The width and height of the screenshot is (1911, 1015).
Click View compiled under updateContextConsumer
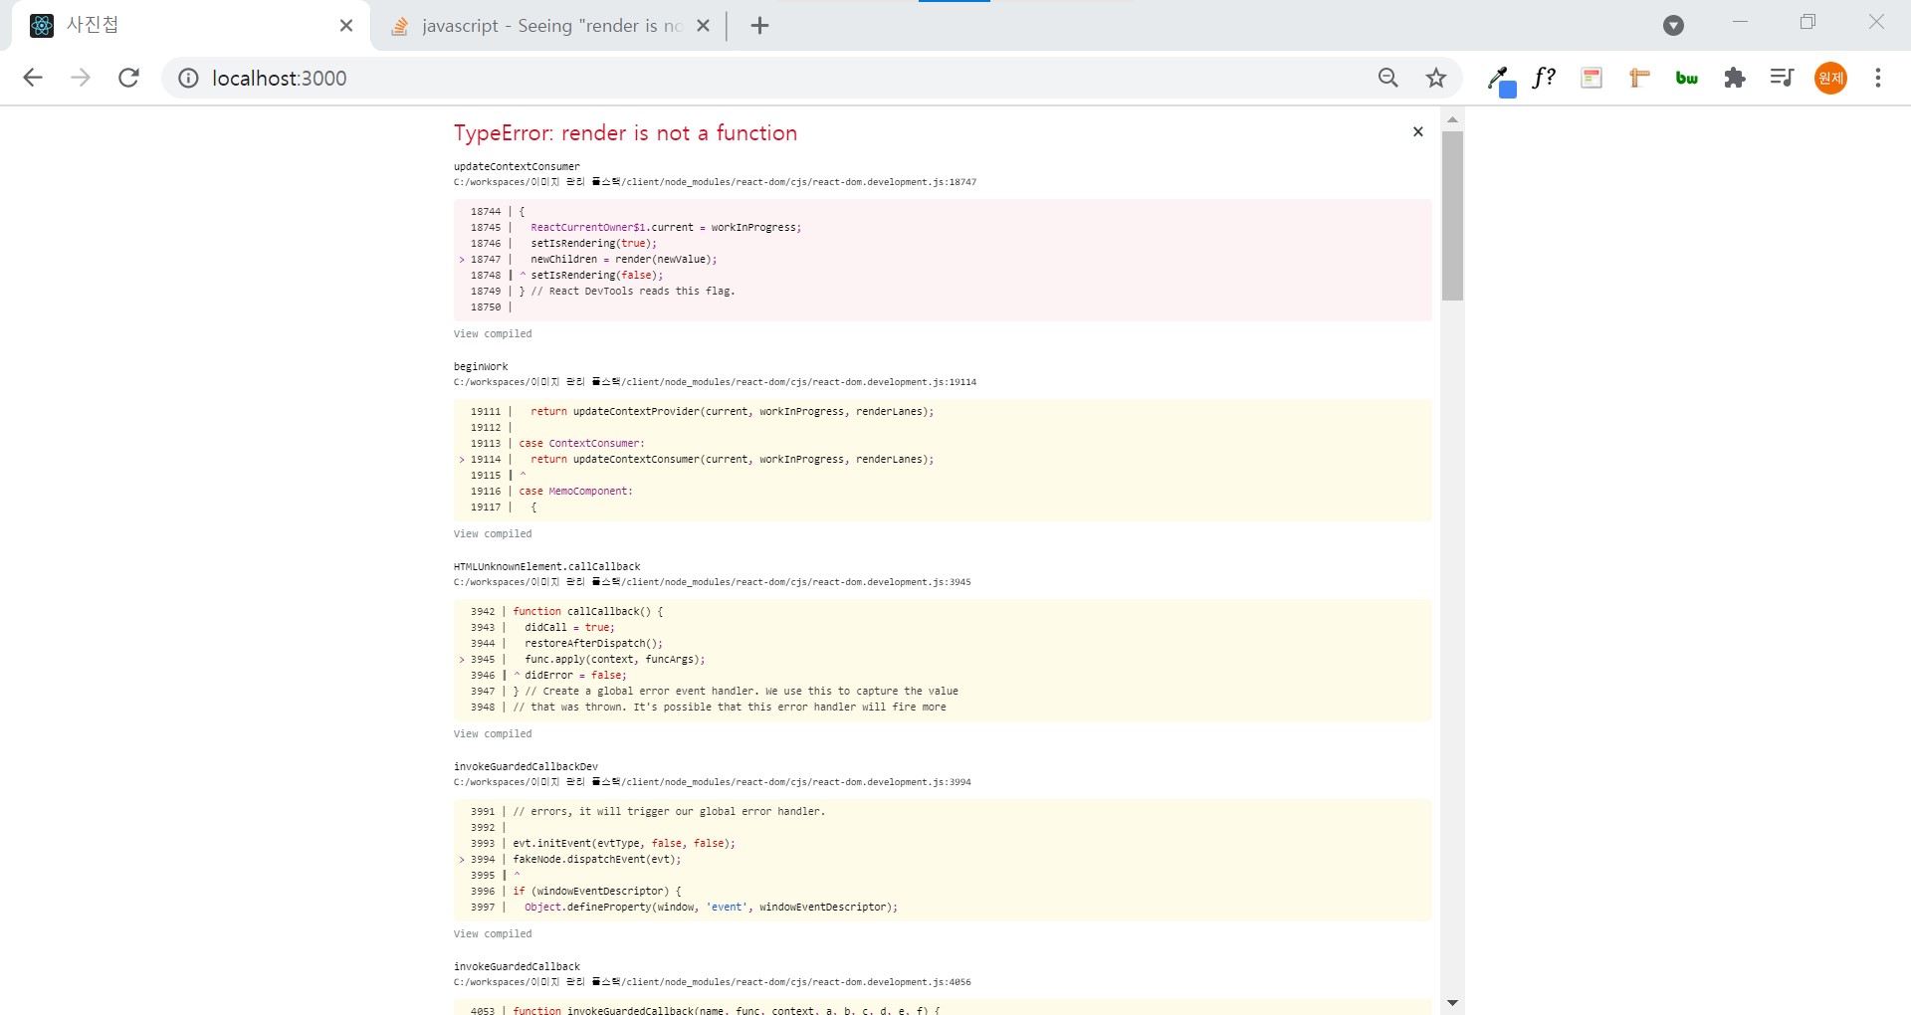(x=493, y=334)
